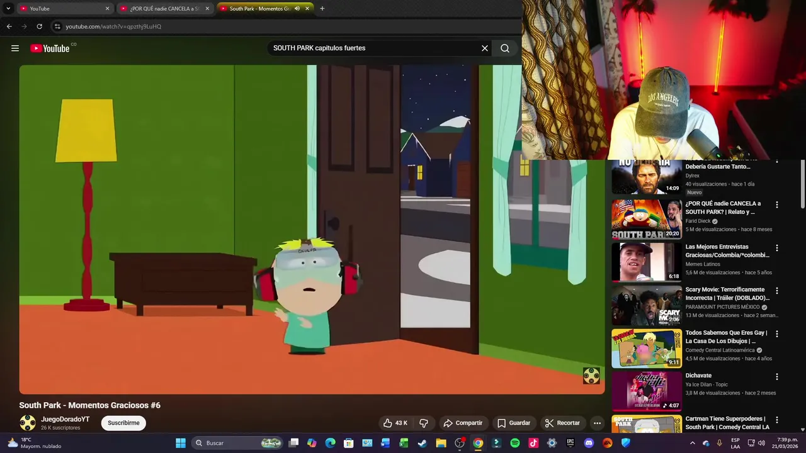Open Scary Movie trailer thumbnail
Screen dimensions: 806x453
(x=647, y=306)
